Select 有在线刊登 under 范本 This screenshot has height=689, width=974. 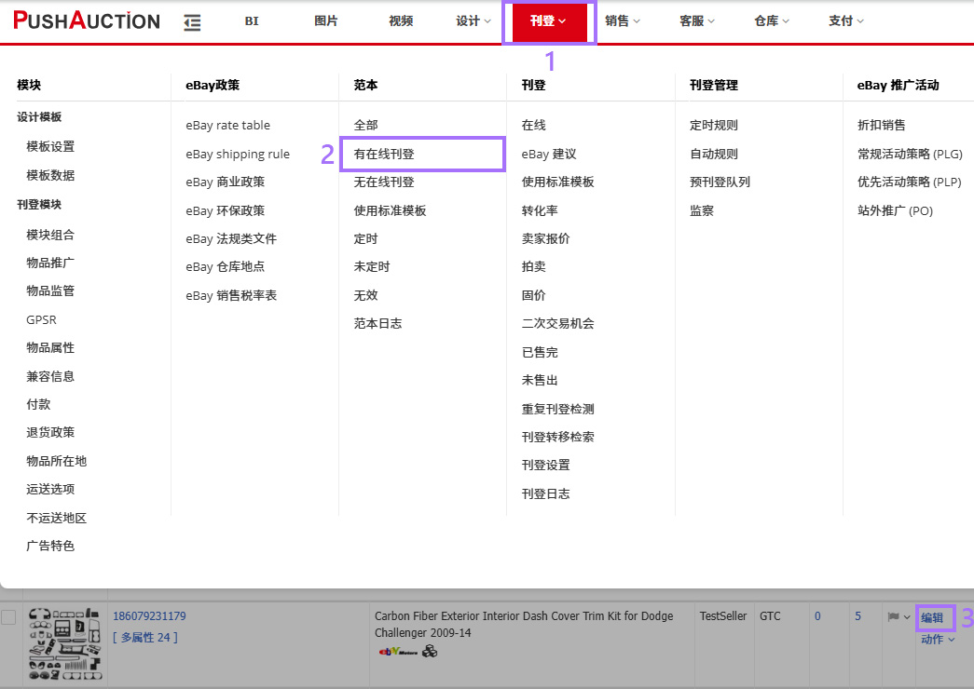(384, 154)
